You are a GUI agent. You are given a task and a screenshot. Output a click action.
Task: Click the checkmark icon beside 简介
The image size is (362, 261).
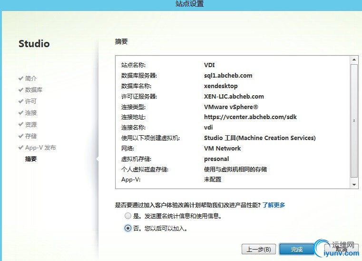(21, 79)
